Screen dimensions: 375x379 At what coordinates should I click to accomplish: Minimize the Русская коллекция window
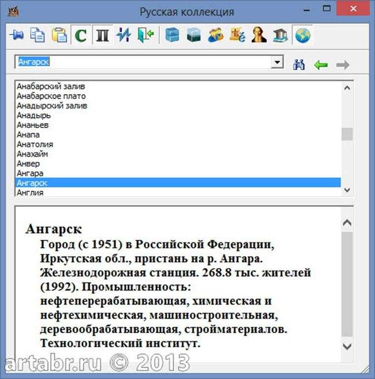click(x=306, y=10)
